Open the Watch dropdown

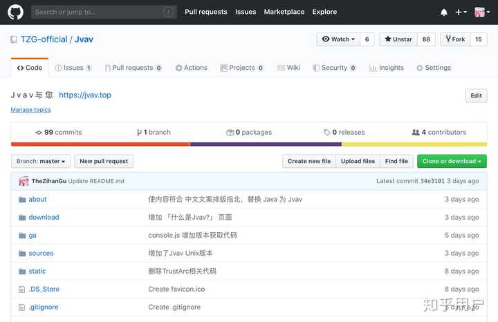338,39
